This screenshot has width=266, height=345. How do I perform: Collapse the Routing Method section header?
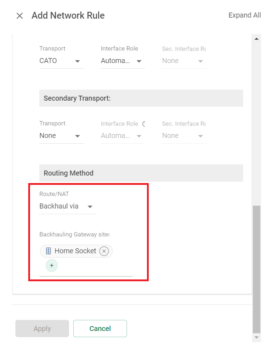coord(141,173)
